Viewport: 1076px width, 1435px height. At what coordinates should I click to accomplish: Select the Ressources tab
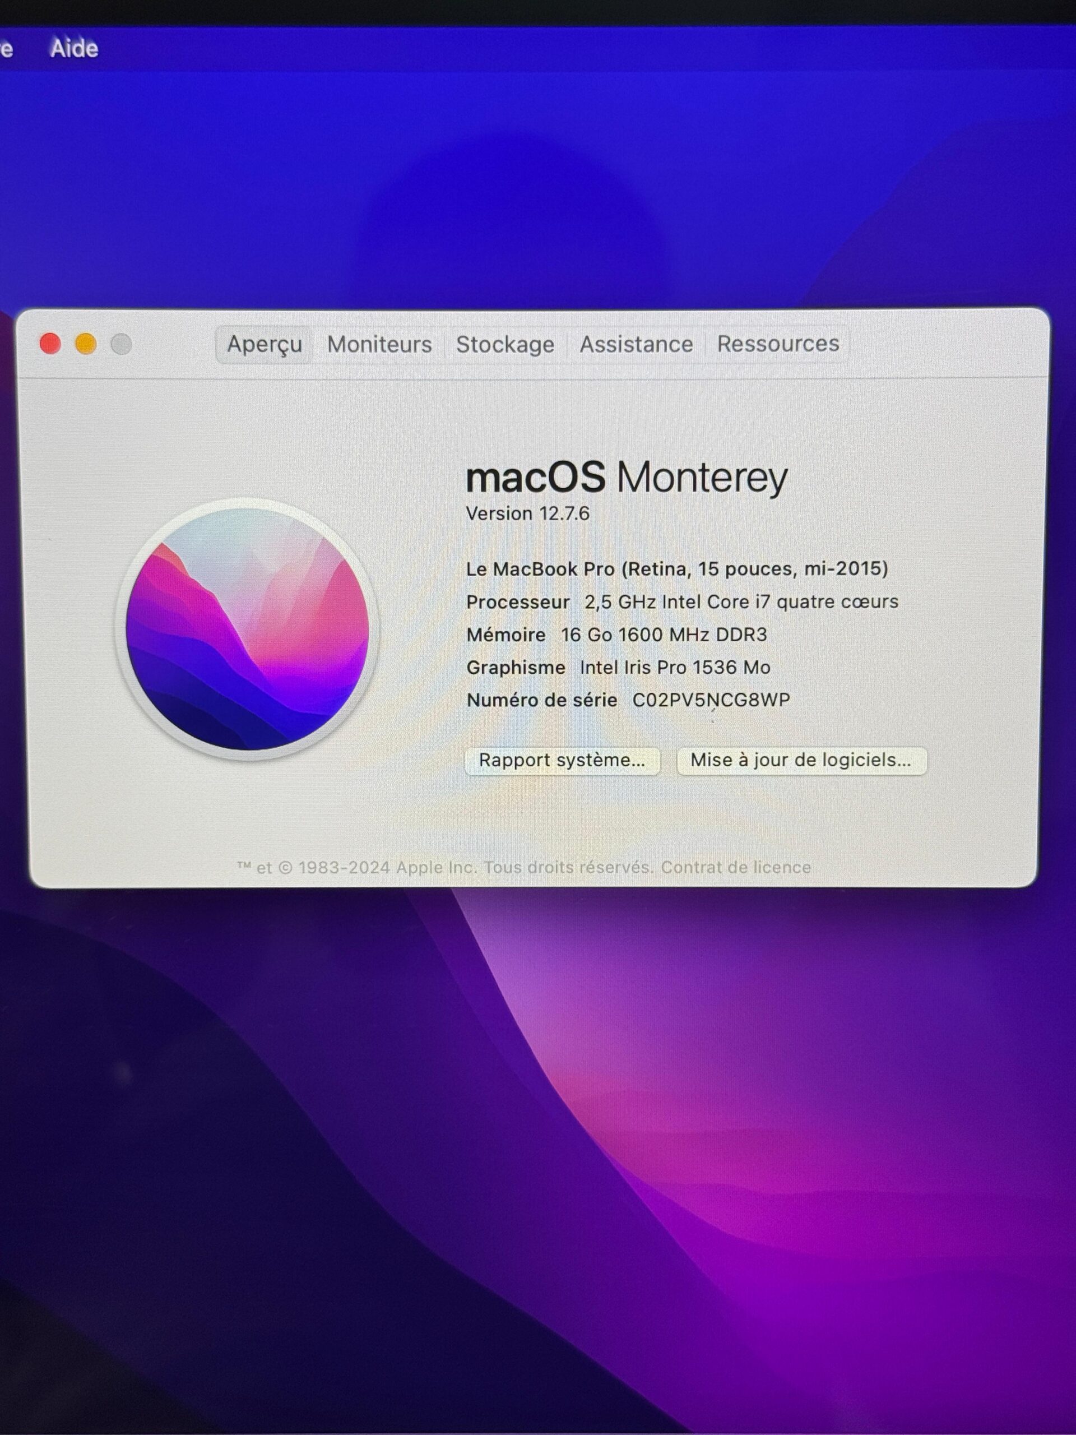[x=778, y=344]
